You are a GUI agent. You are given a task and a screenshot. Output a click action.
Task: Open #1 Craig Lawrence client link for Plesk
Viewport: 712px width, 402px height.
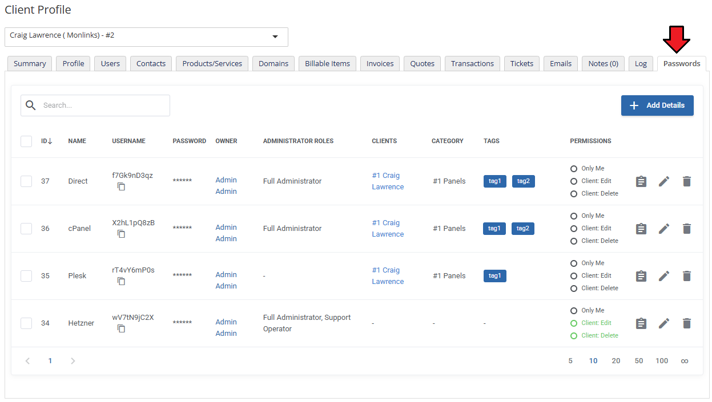click(388, 276)
